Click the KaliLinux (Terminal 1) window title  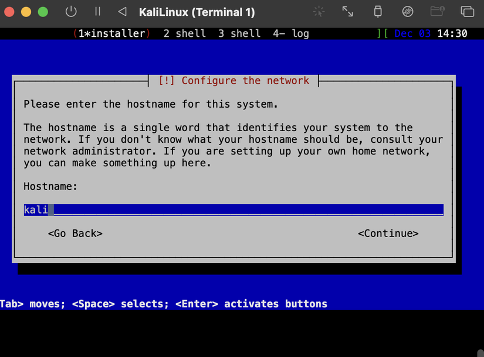click(197, 12)
